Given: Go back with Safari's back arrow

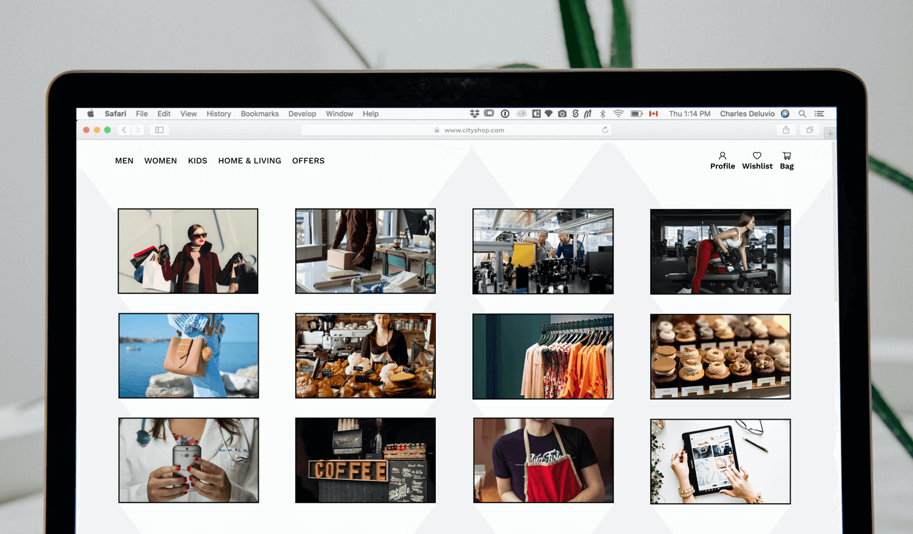Looking at the screenshot, I should tap(124, 130).
